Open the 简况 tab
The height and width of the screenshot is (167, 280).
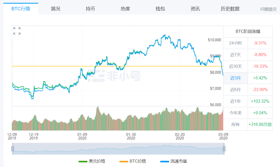56,9
